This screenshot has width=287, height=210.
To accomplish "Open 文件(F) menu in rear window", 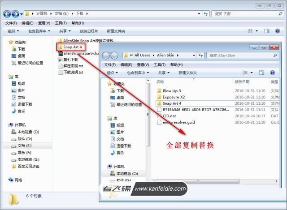I will click(x=11, y=23).
